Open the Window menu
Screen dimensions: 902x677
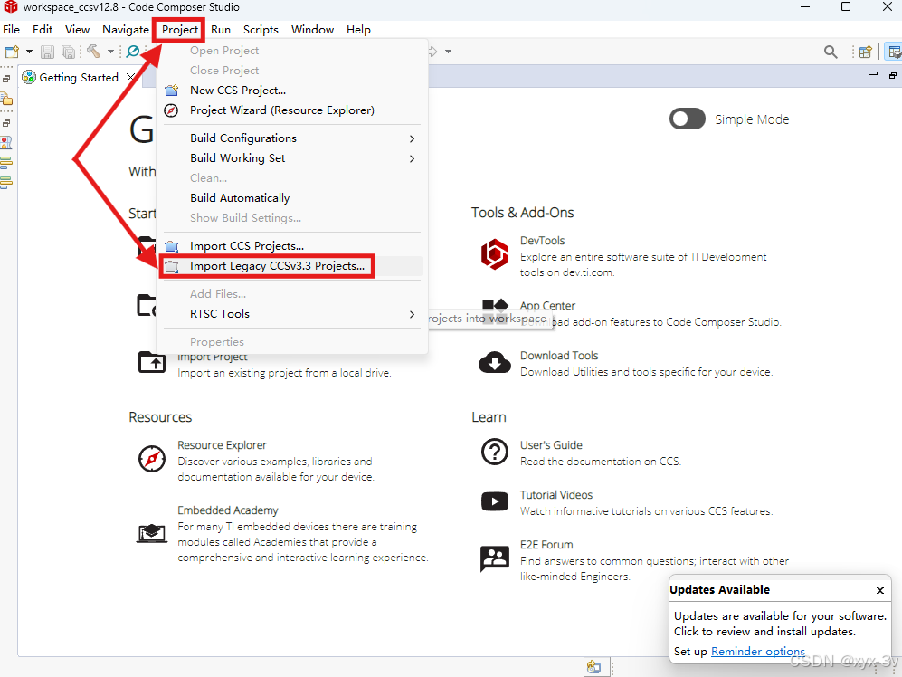coord(312,29)
